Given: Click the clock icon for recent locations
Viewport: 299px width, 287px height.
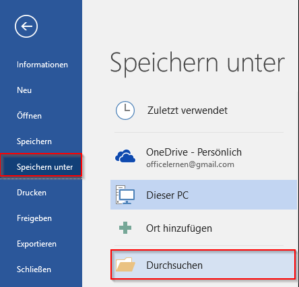Looking at the screenshot, I should (125, 110).
